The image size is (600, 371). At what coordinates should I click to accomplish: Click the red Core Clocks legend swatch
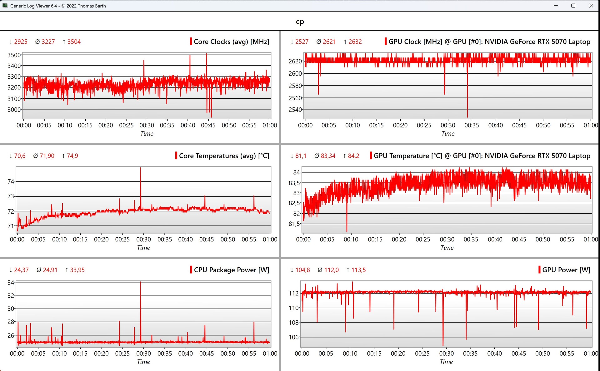coord(191,42)
